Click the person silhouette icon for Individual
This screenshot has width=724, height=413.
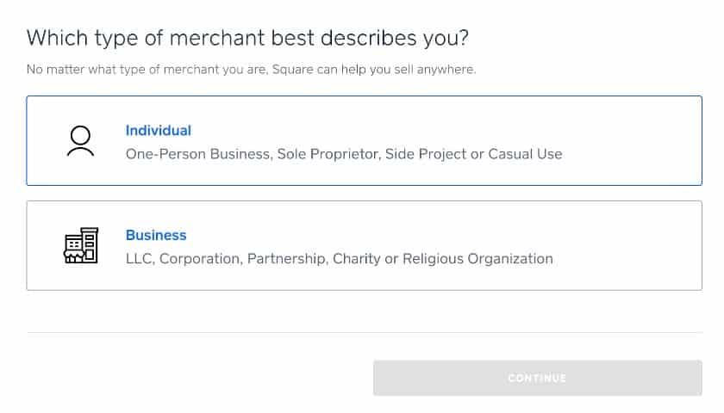click(x=80, y=141)
